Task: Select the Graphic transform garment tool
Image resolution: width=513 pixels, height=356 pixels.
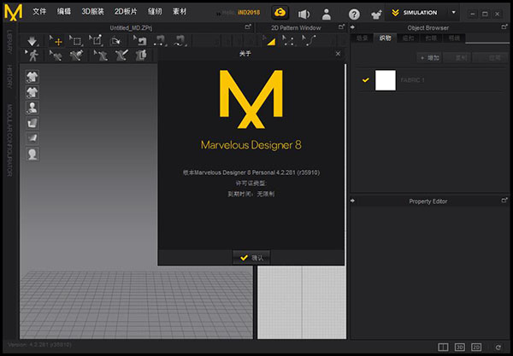Action: tap(76, 55)
